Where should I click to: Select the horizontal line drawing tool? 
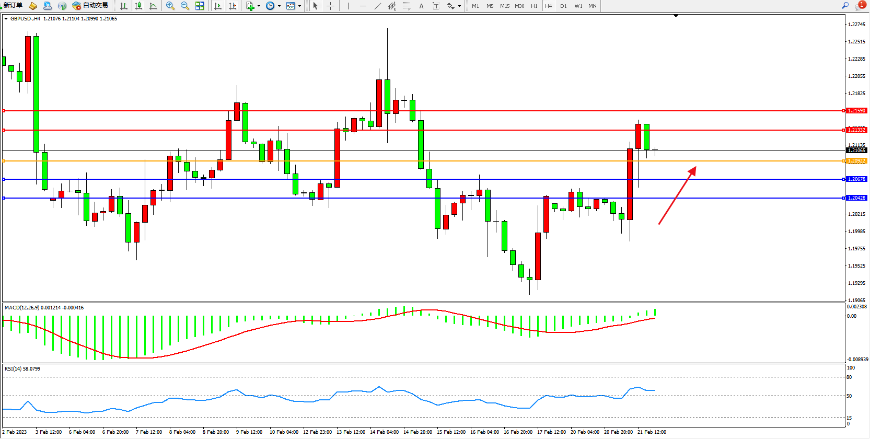coord(363,6)
